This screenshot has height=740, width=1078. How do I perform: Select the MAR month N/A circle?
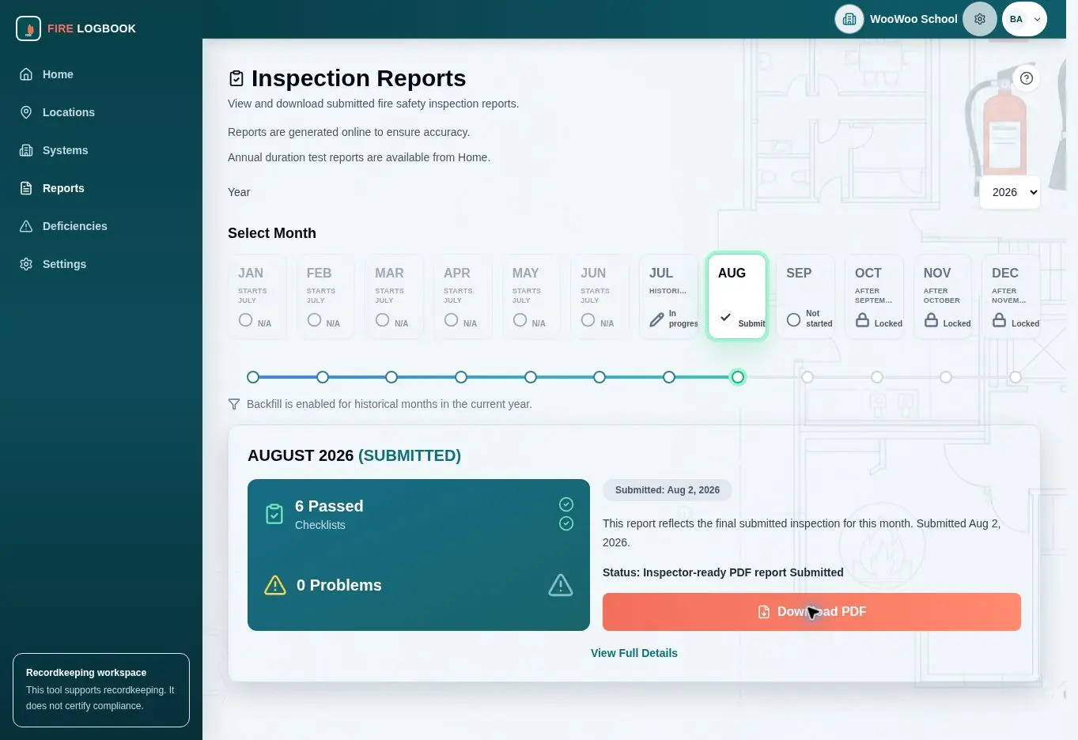383,319
